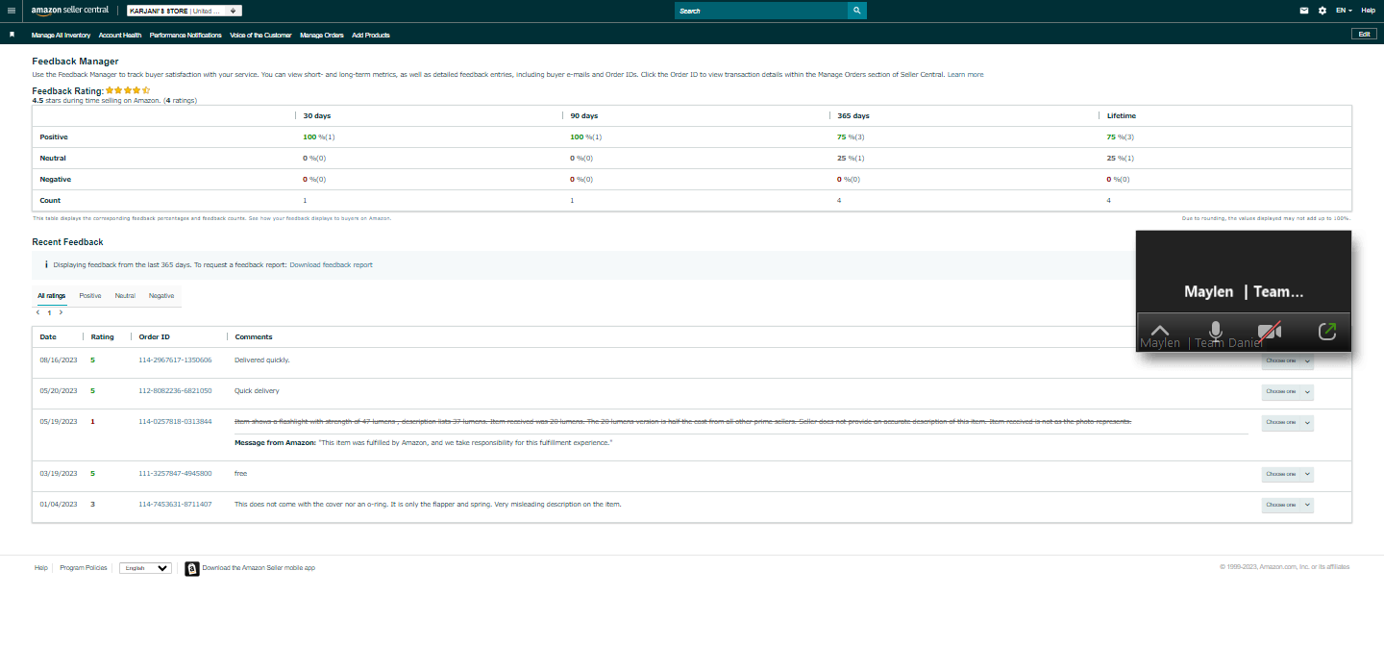The height and width of the screenshot is (645, 1384).
Task: Open order 114-7453631-8711407
Action: [175, 505]
